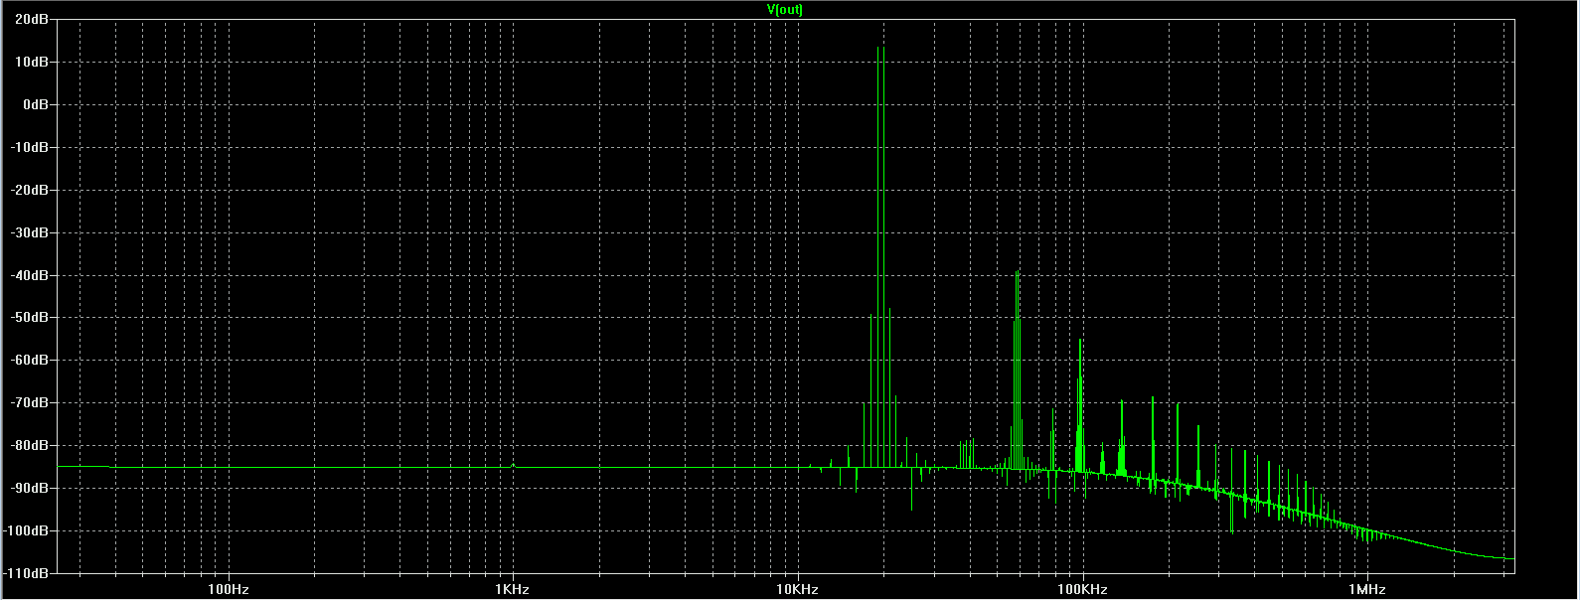Image resolution: width=1580 pixels, height=600 pixels.
Task: Click the 100KHz frequency axis label
Action: pos(1082,589)
